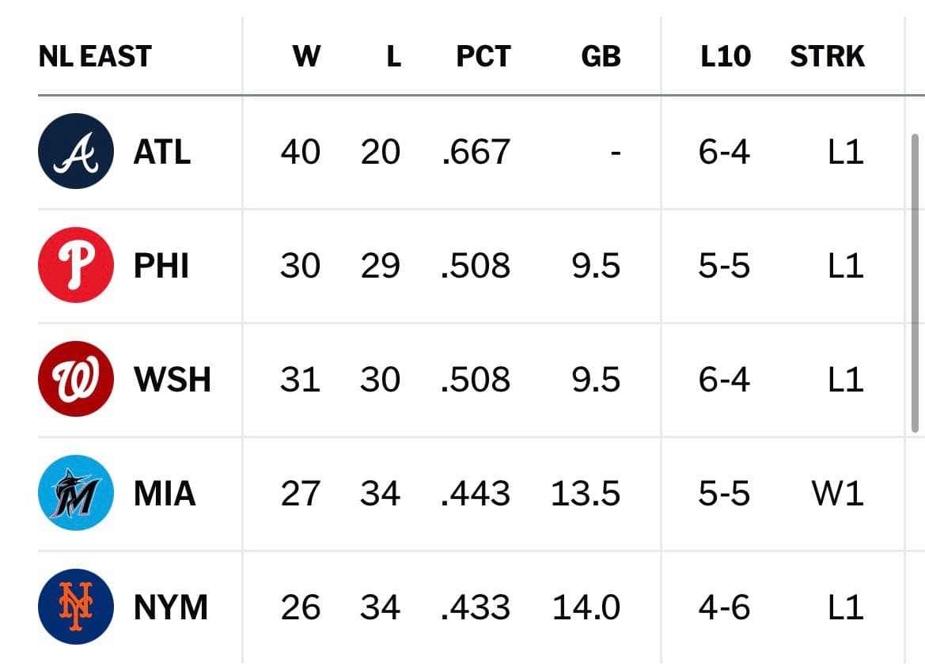This screenshot has width=925, height=666.
Task: Select the GB column header
Action: click(x=601, y=57)
